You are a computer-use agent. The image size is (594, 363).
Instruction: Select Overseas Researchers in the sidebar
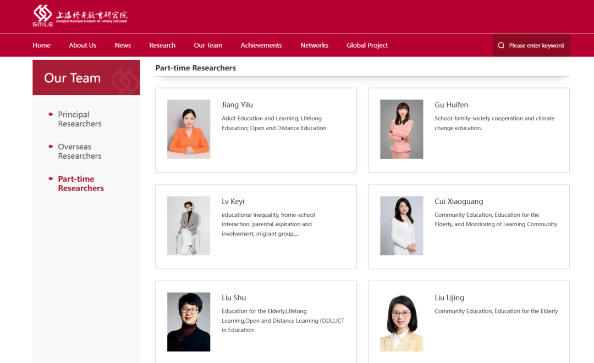coord(80,152)
